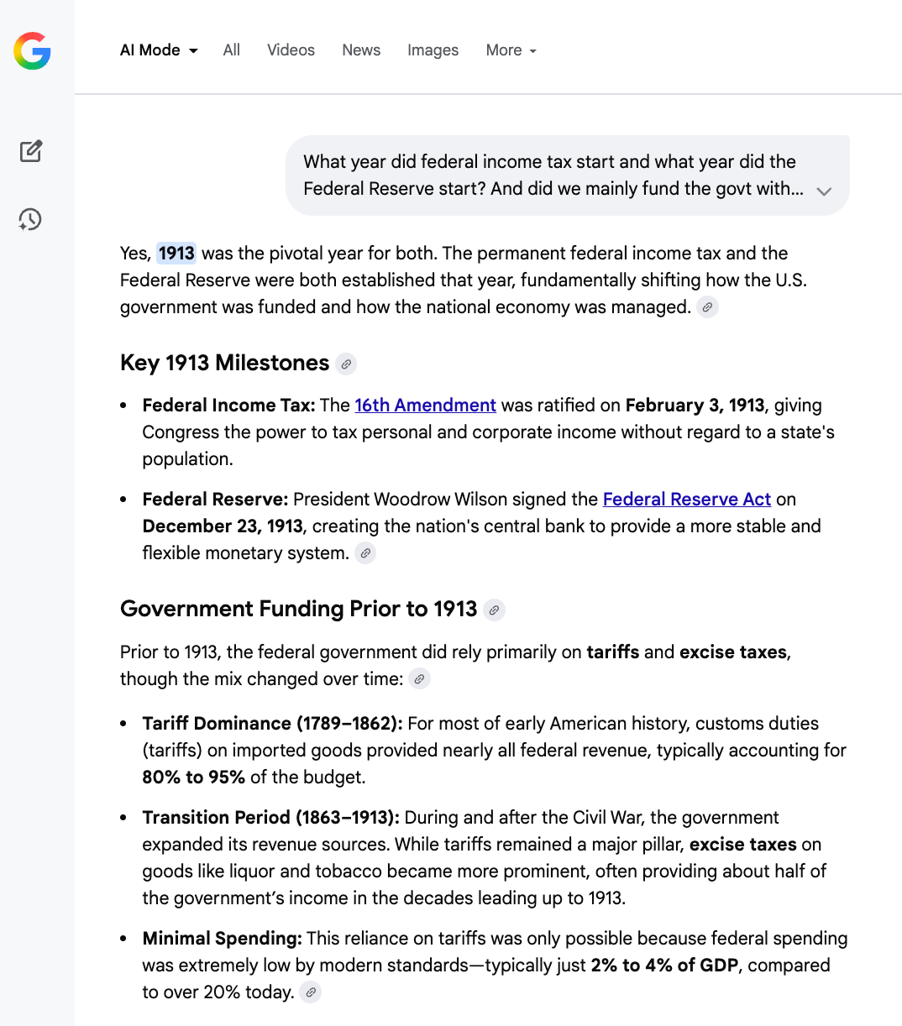Go to the Images tab
This screenshot has width=902, height=1026.
(433, 50)
